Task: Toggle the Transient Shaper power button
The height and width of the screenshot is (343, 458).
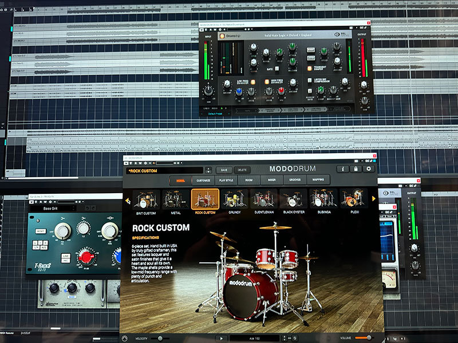Action: (309, 69)
